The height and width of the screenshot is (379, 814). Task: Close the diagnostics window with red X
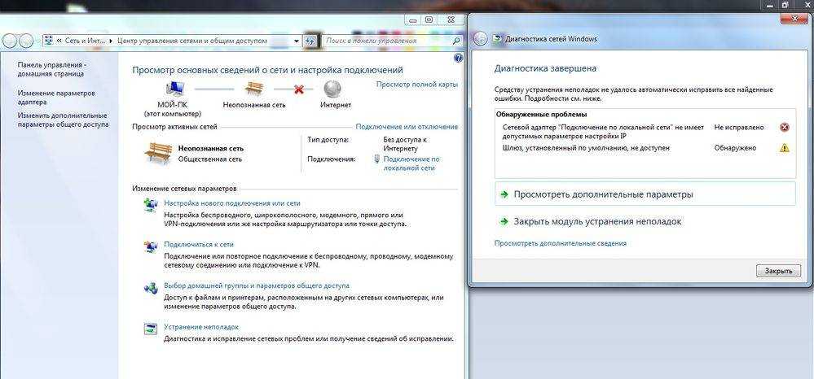pos(794,19)
